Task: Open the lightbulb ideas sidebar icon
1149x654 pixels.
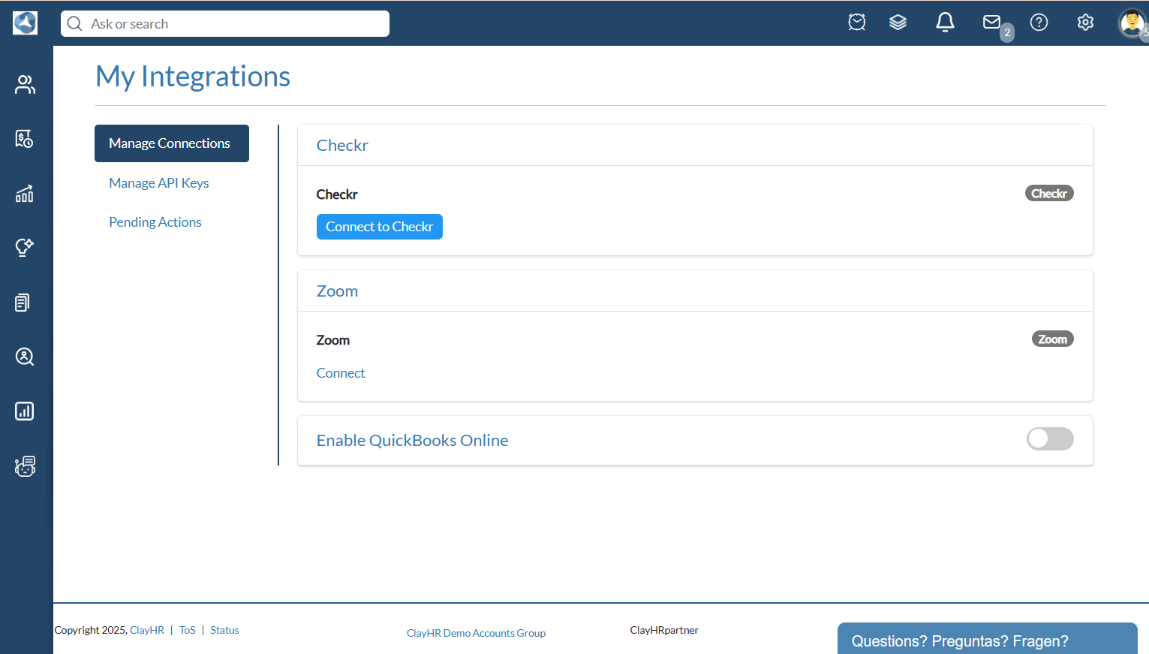Action: pyautogui.click(x=25, y=248)
